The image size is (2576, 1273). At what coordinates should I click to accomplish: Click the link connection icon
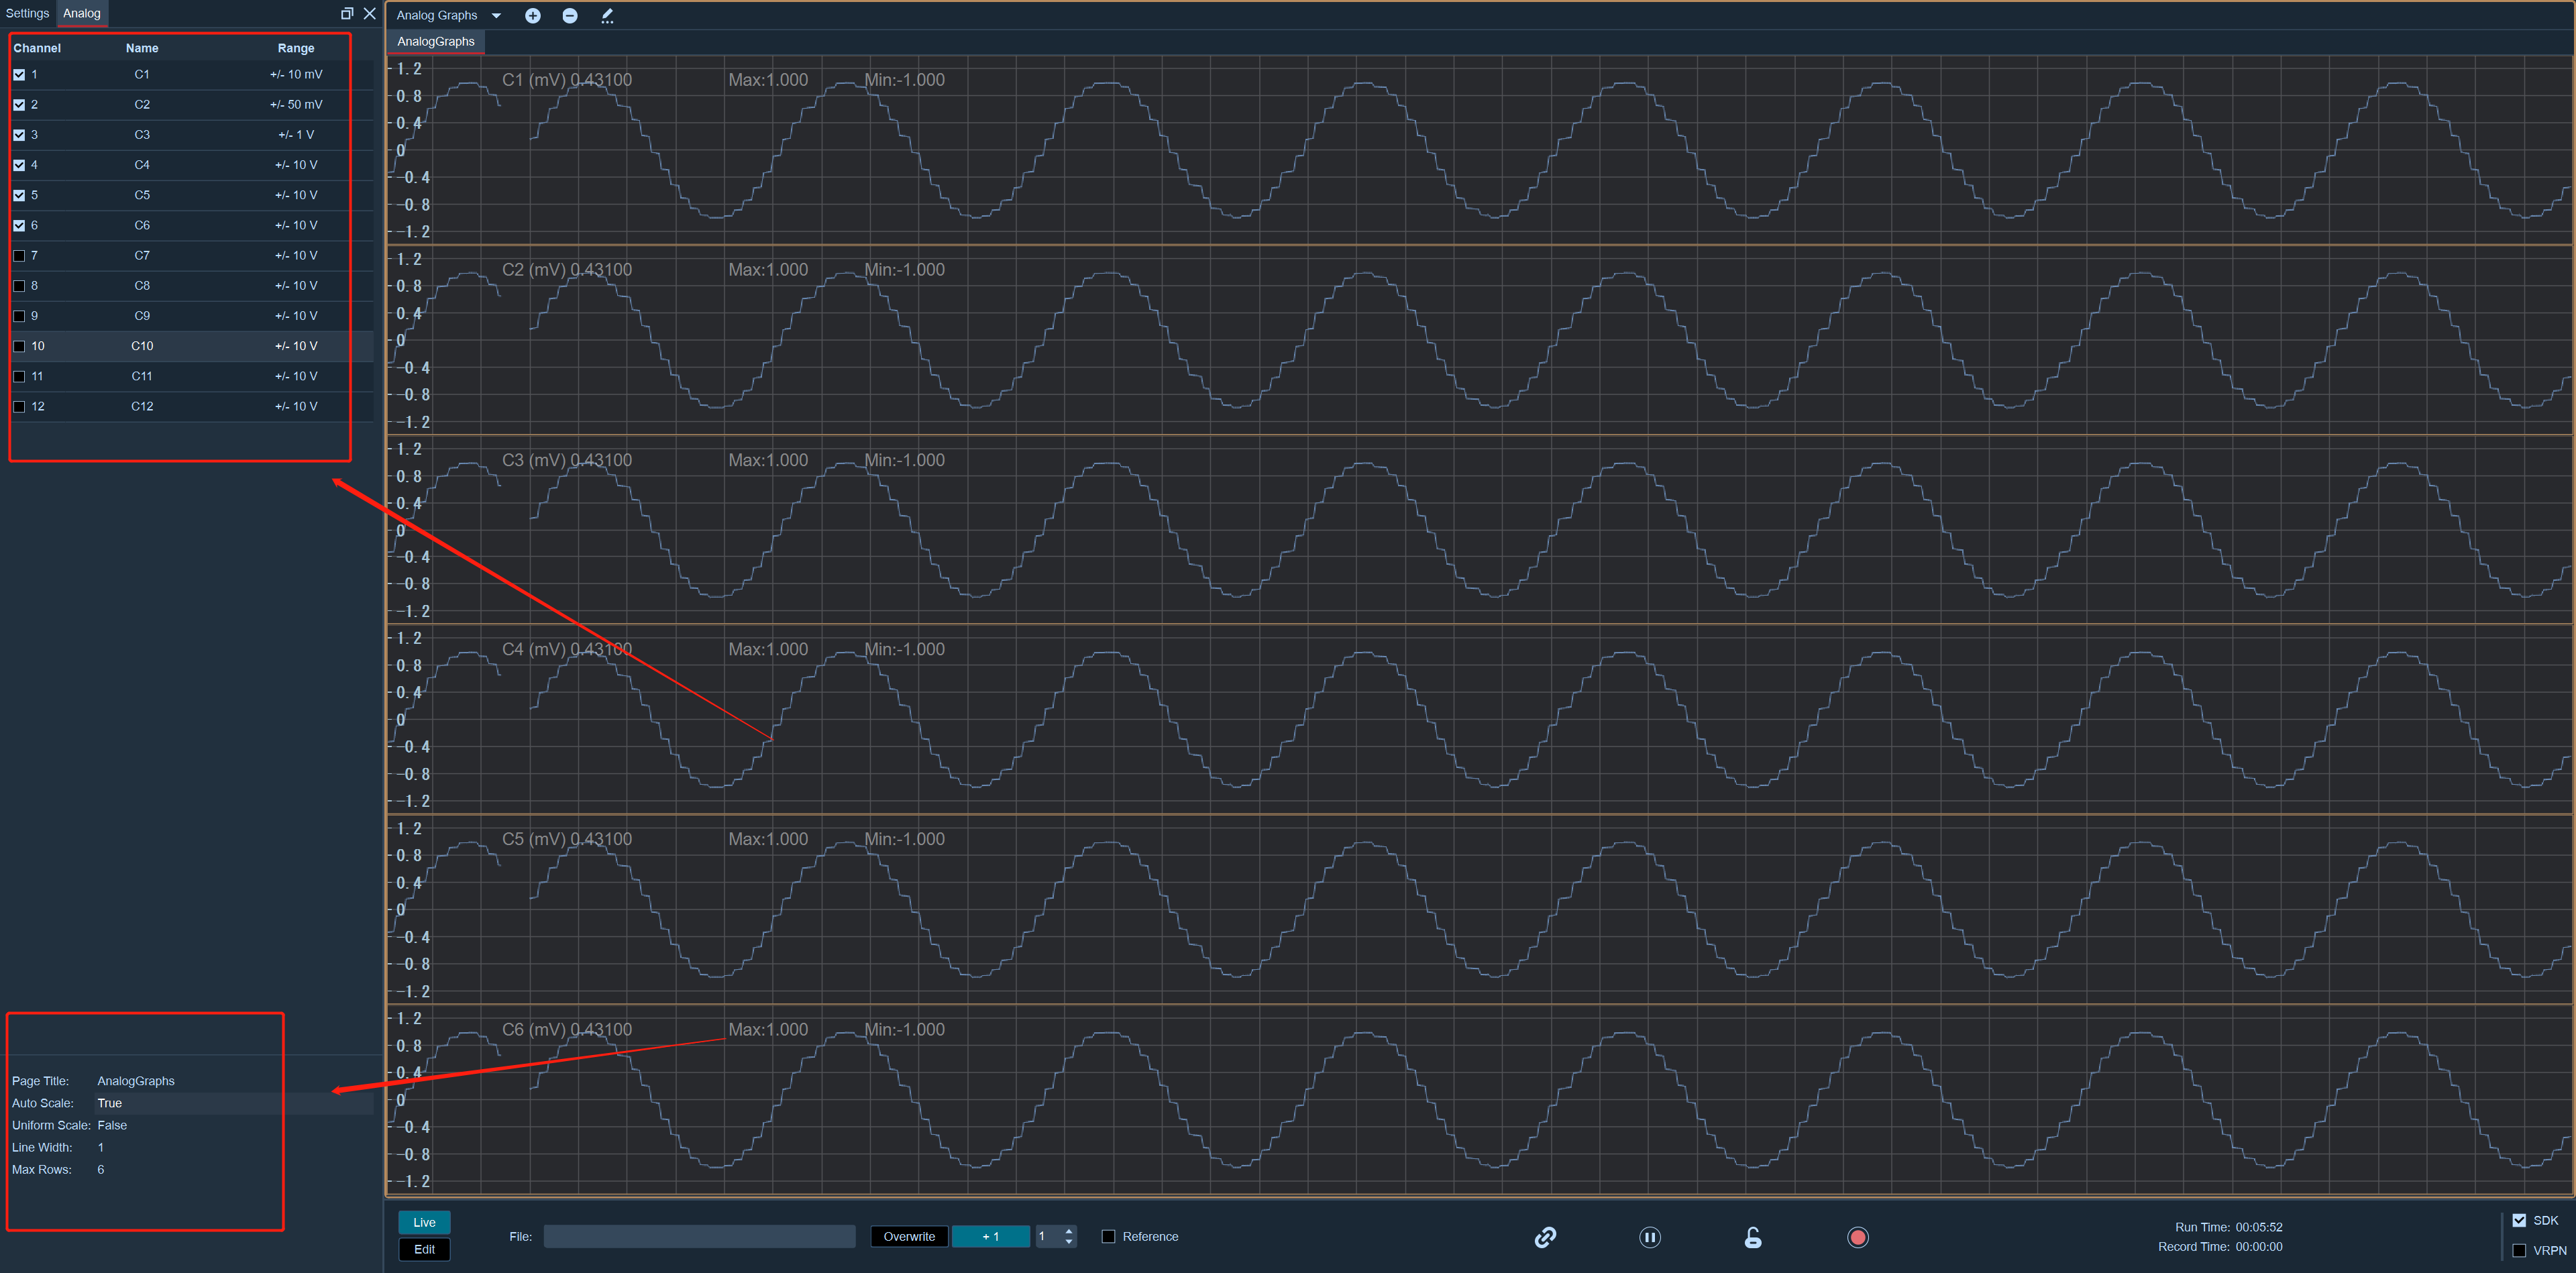coord(1545,1237)
